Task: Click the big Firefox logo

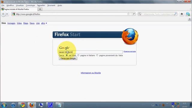Action: coord(130,36)
